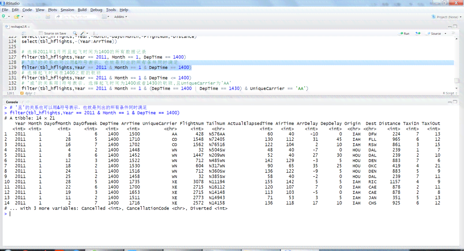Close the reshape2.R tab
Viewport: 464px width, 251px height.
pos(29,27)
